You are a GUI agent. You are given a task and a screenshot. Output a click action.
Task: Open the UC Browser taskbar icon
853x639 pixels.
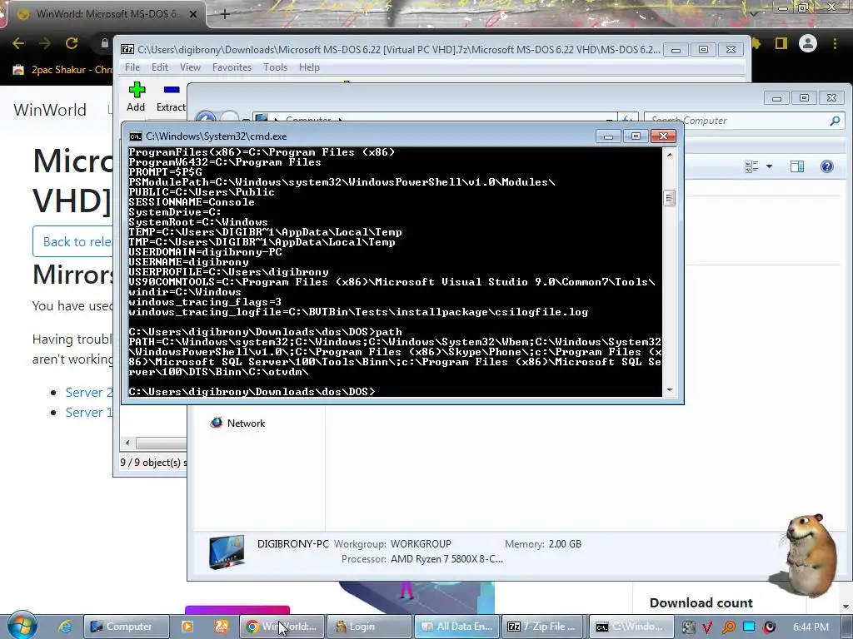tap(222, 627)
